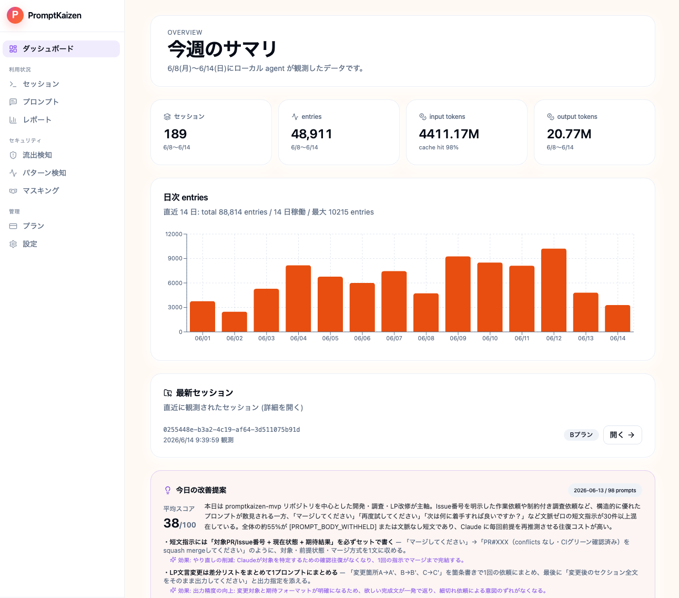Go to セッション in the sidebar

click(x=62, y=84)
